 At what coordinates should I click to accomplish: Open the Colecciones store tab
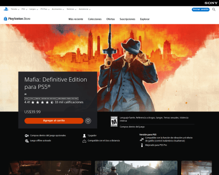point(95,19)
